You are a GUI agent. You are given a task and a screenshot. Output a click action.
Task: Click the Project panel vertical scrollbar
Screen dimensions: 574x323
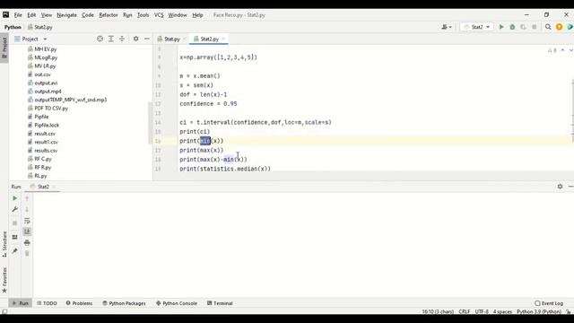coord(150,123)
